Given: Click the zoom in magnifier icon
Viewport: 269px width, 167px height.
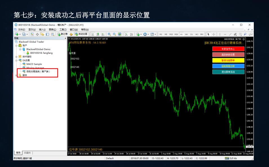Looking at the screenshot, I should [x=109, y=34].
